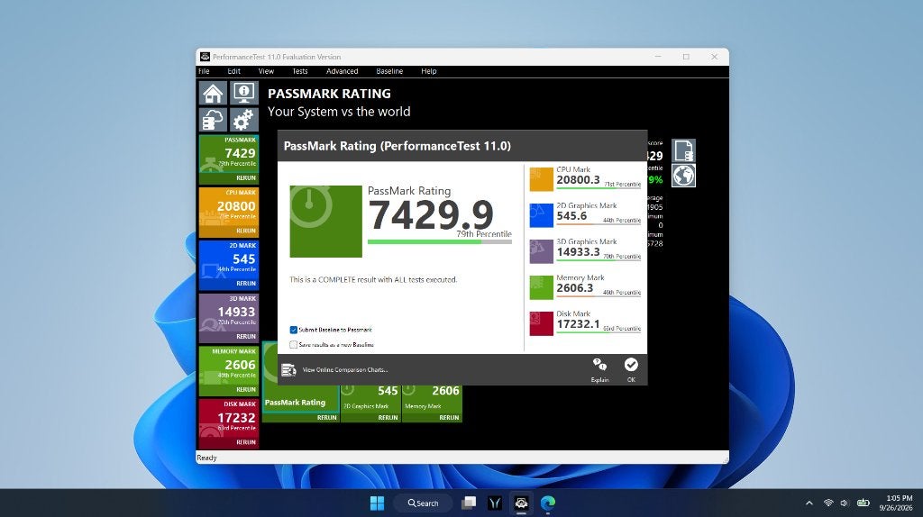
Task: Rerun the Disk Mark test in the sidebar
Action: pos(246,442)
